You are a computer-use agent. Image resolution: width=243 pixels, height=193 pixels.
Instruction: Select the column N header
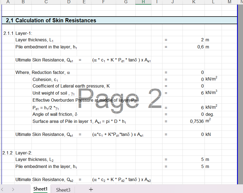coord(241,2)
